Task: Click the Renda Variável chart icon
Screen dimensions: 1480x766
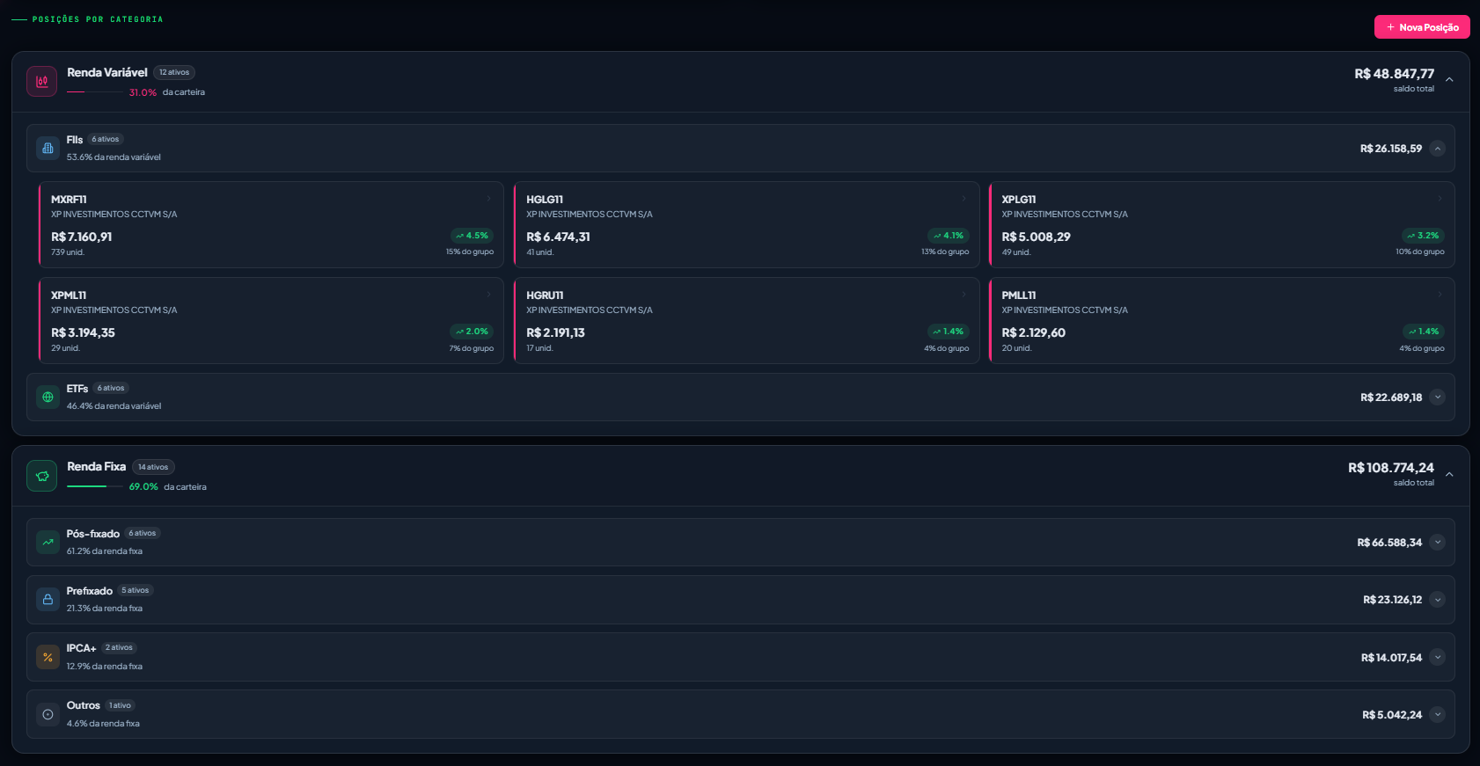Action: [41, 81]
